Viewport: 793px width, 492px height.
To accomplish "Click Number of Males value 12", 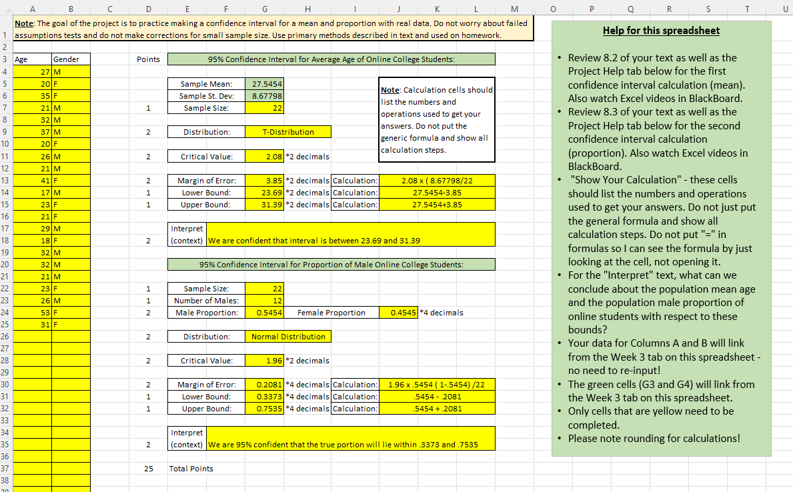I will click(265, 301).
